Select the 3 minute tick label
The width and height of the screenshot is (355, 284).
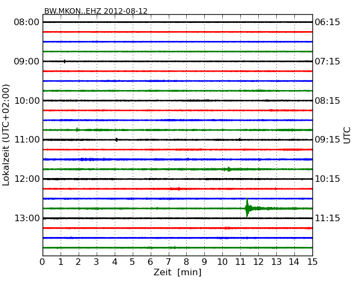pyautogui.click(x=97, y=262)
